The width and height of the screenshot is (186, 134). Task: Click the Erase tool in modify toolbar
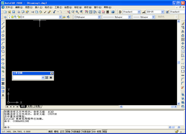[183, 23]
